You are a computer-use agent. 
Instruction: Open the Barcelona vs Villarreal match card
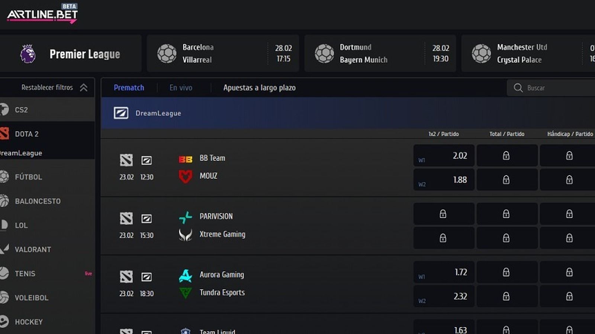coord(223,53)
